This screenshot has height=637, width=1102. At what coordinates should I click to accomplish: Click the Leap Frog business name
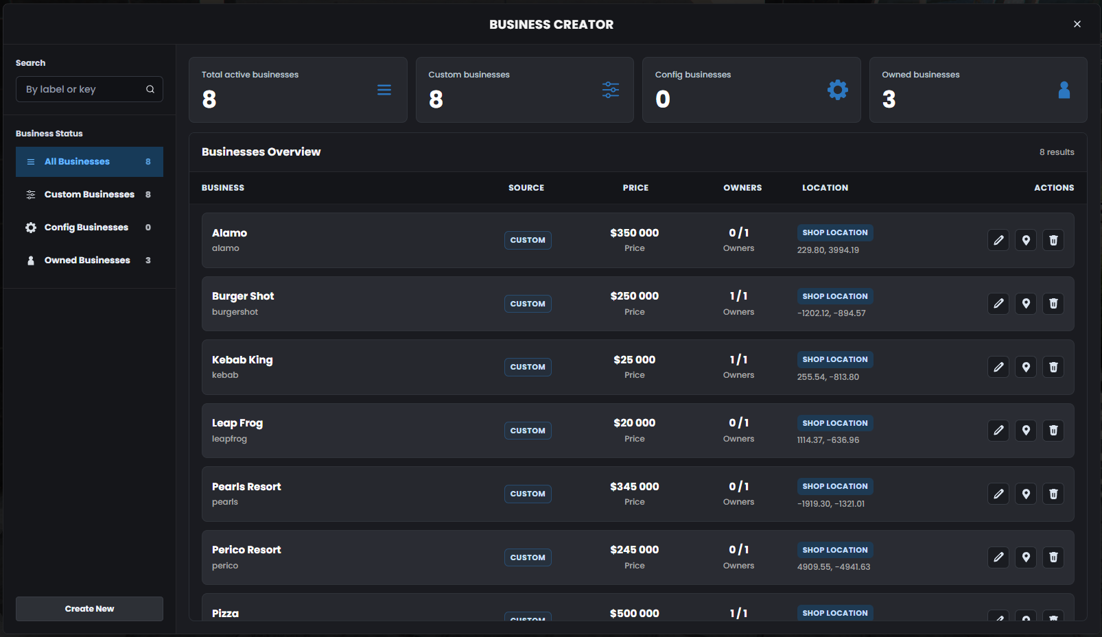pyautogui.click(x=237, y=423)
